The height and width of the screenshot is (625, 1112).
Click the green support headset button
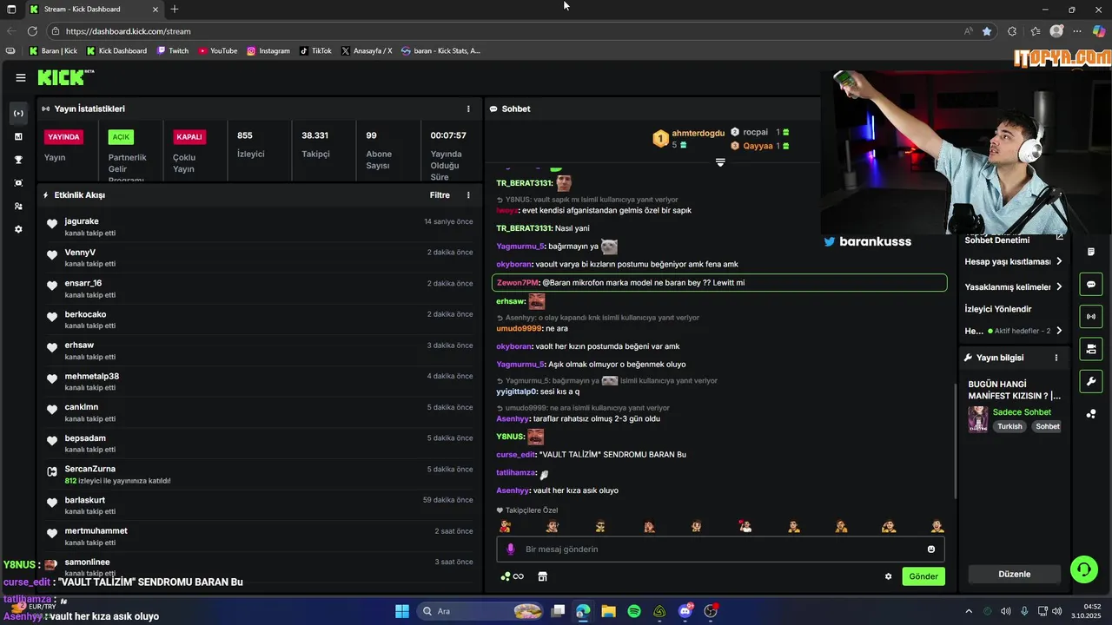click(1083, 569)
